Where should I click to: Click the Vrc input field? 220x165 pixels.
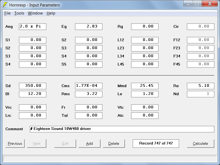pos(33,108)
